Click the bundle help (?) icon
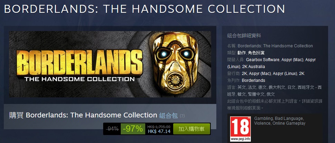This screenshot has height=143, width=335. 182,116
